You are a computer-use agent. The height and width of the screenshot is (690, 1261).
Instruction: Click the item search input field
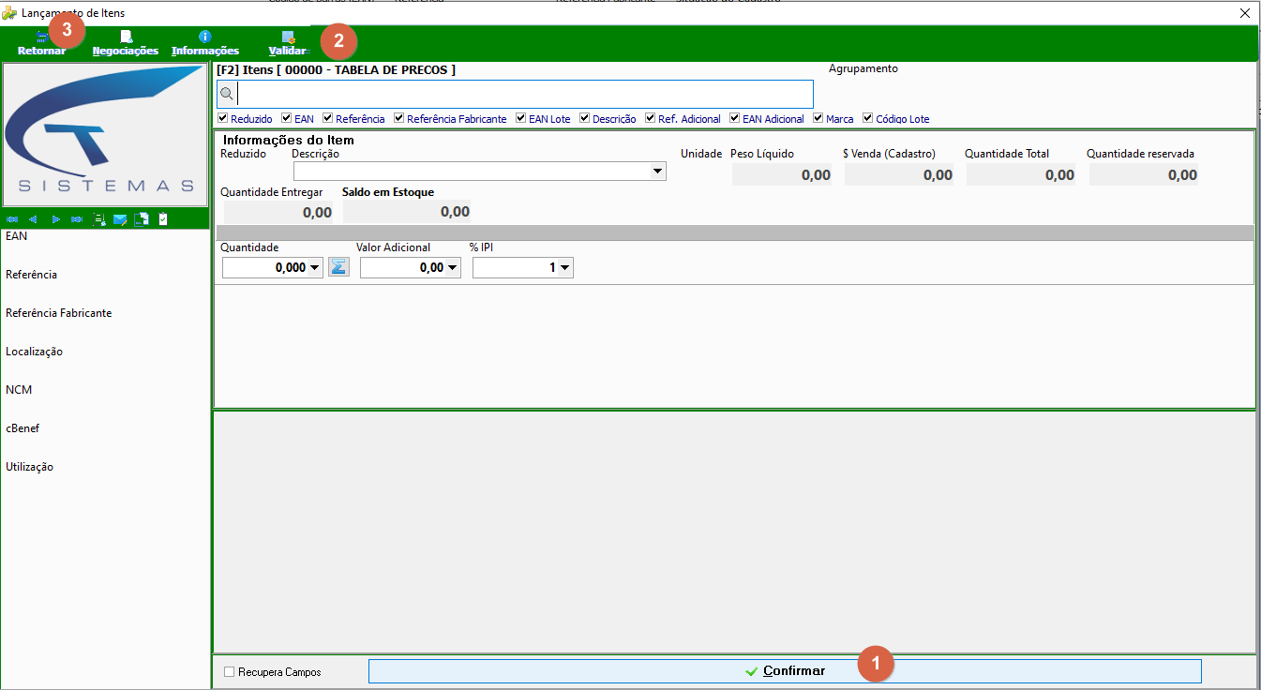pos(525,94)
